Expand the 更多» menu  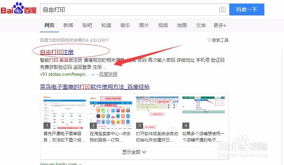(x=220, y=25)
